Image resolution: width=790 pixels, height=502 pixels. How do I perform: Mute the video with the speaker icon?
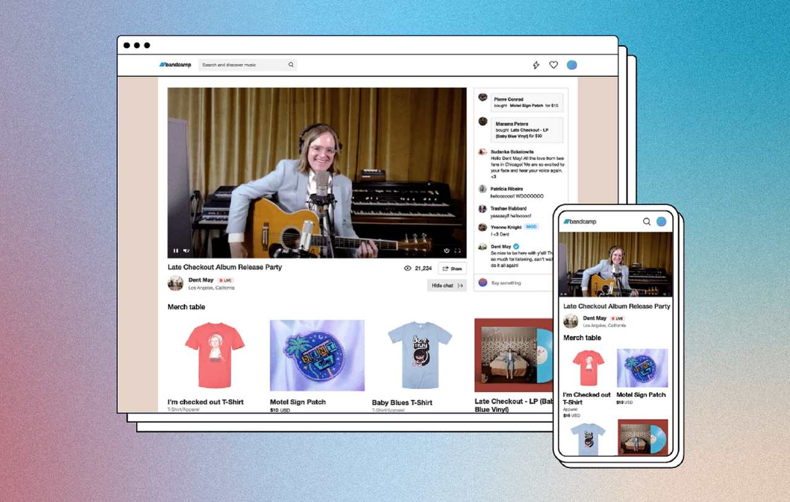point(186,251)
